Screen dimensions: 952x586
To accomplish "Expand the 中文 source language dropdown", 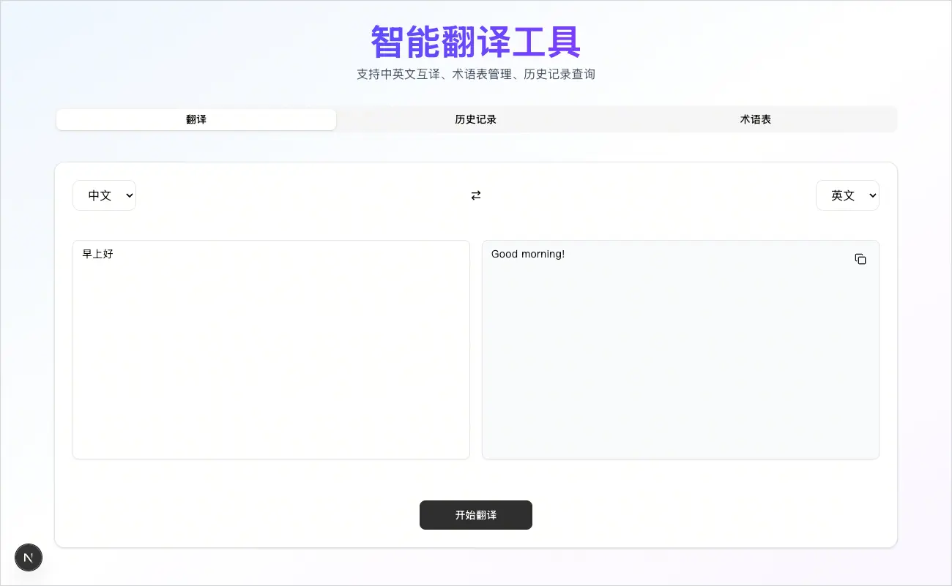I will (104, 195).
